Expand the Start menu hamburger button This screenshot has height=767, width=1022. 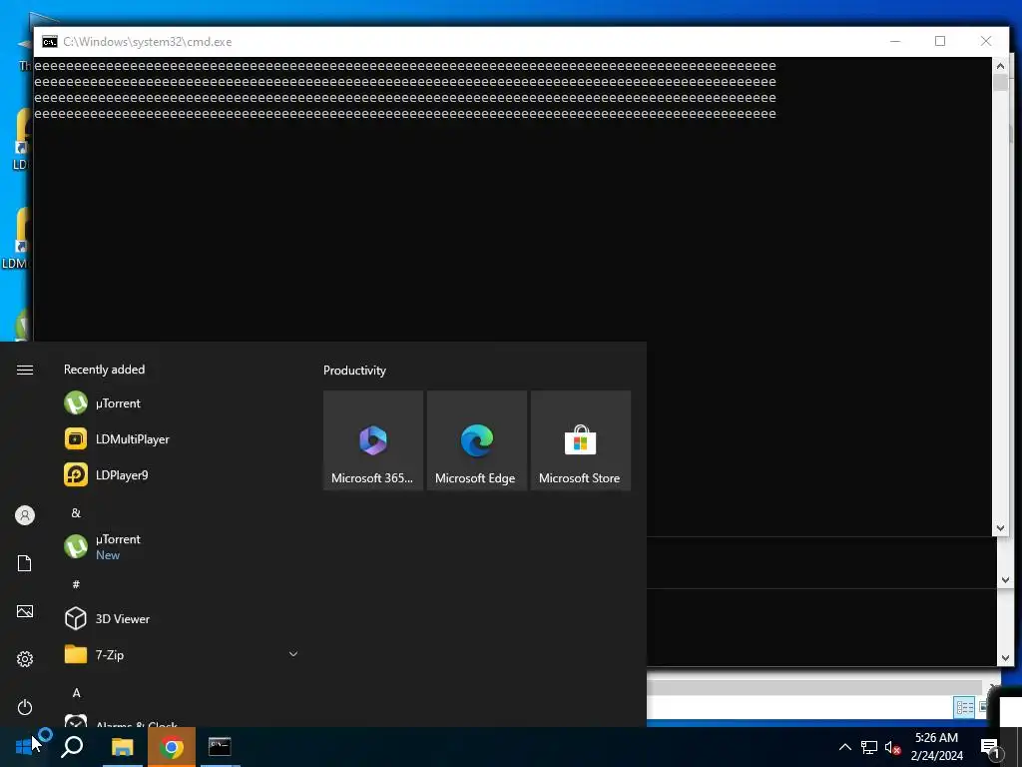[x=25, y=370]
